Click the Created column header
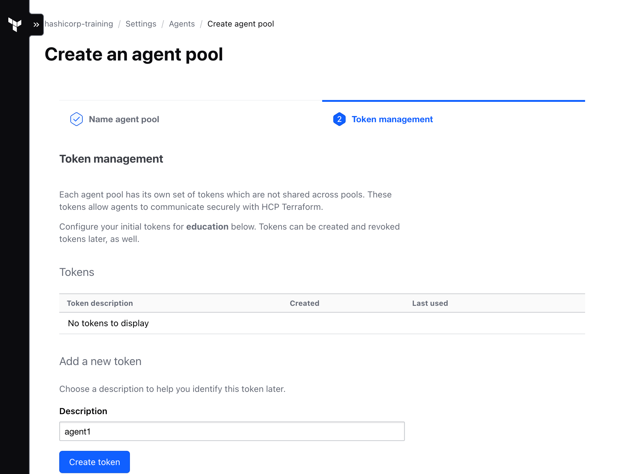Viewport: 632px width, 474px height. point(304,303)
